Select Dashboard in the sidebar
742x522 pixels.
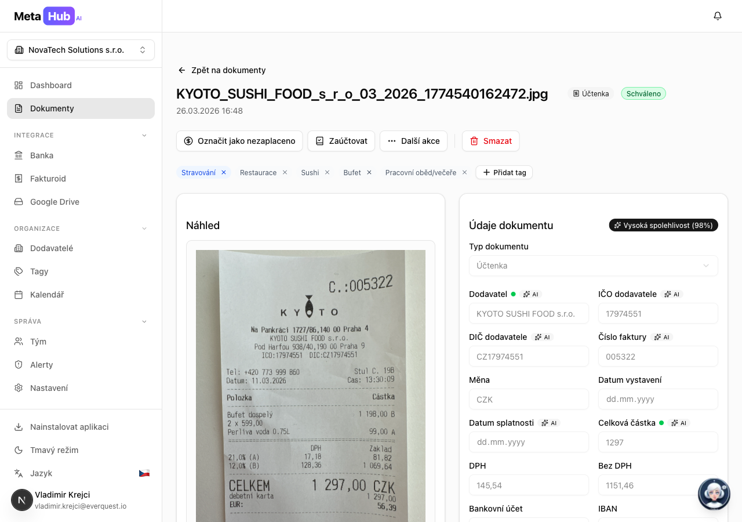[x=52, y=85]
